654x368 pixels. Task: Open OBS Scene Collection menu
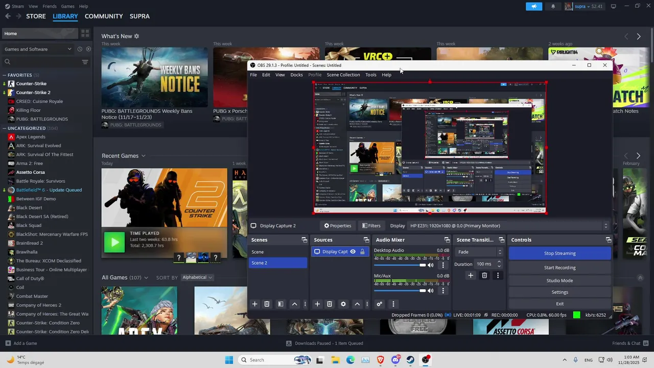[343, 75]
